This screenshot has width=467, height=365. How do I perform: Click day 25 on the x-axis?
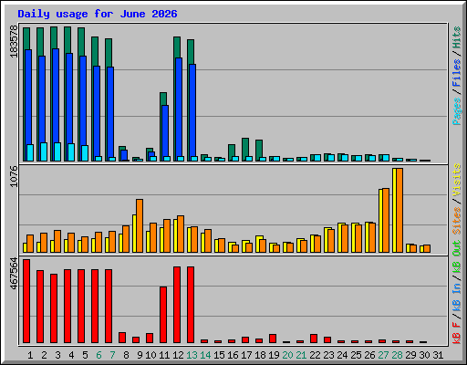click(x=356, y=355)
